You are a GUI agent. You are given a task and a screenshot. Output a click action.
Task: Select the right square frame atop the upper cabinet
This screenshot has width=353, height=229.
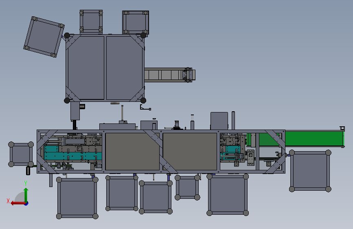pos(136,22)
